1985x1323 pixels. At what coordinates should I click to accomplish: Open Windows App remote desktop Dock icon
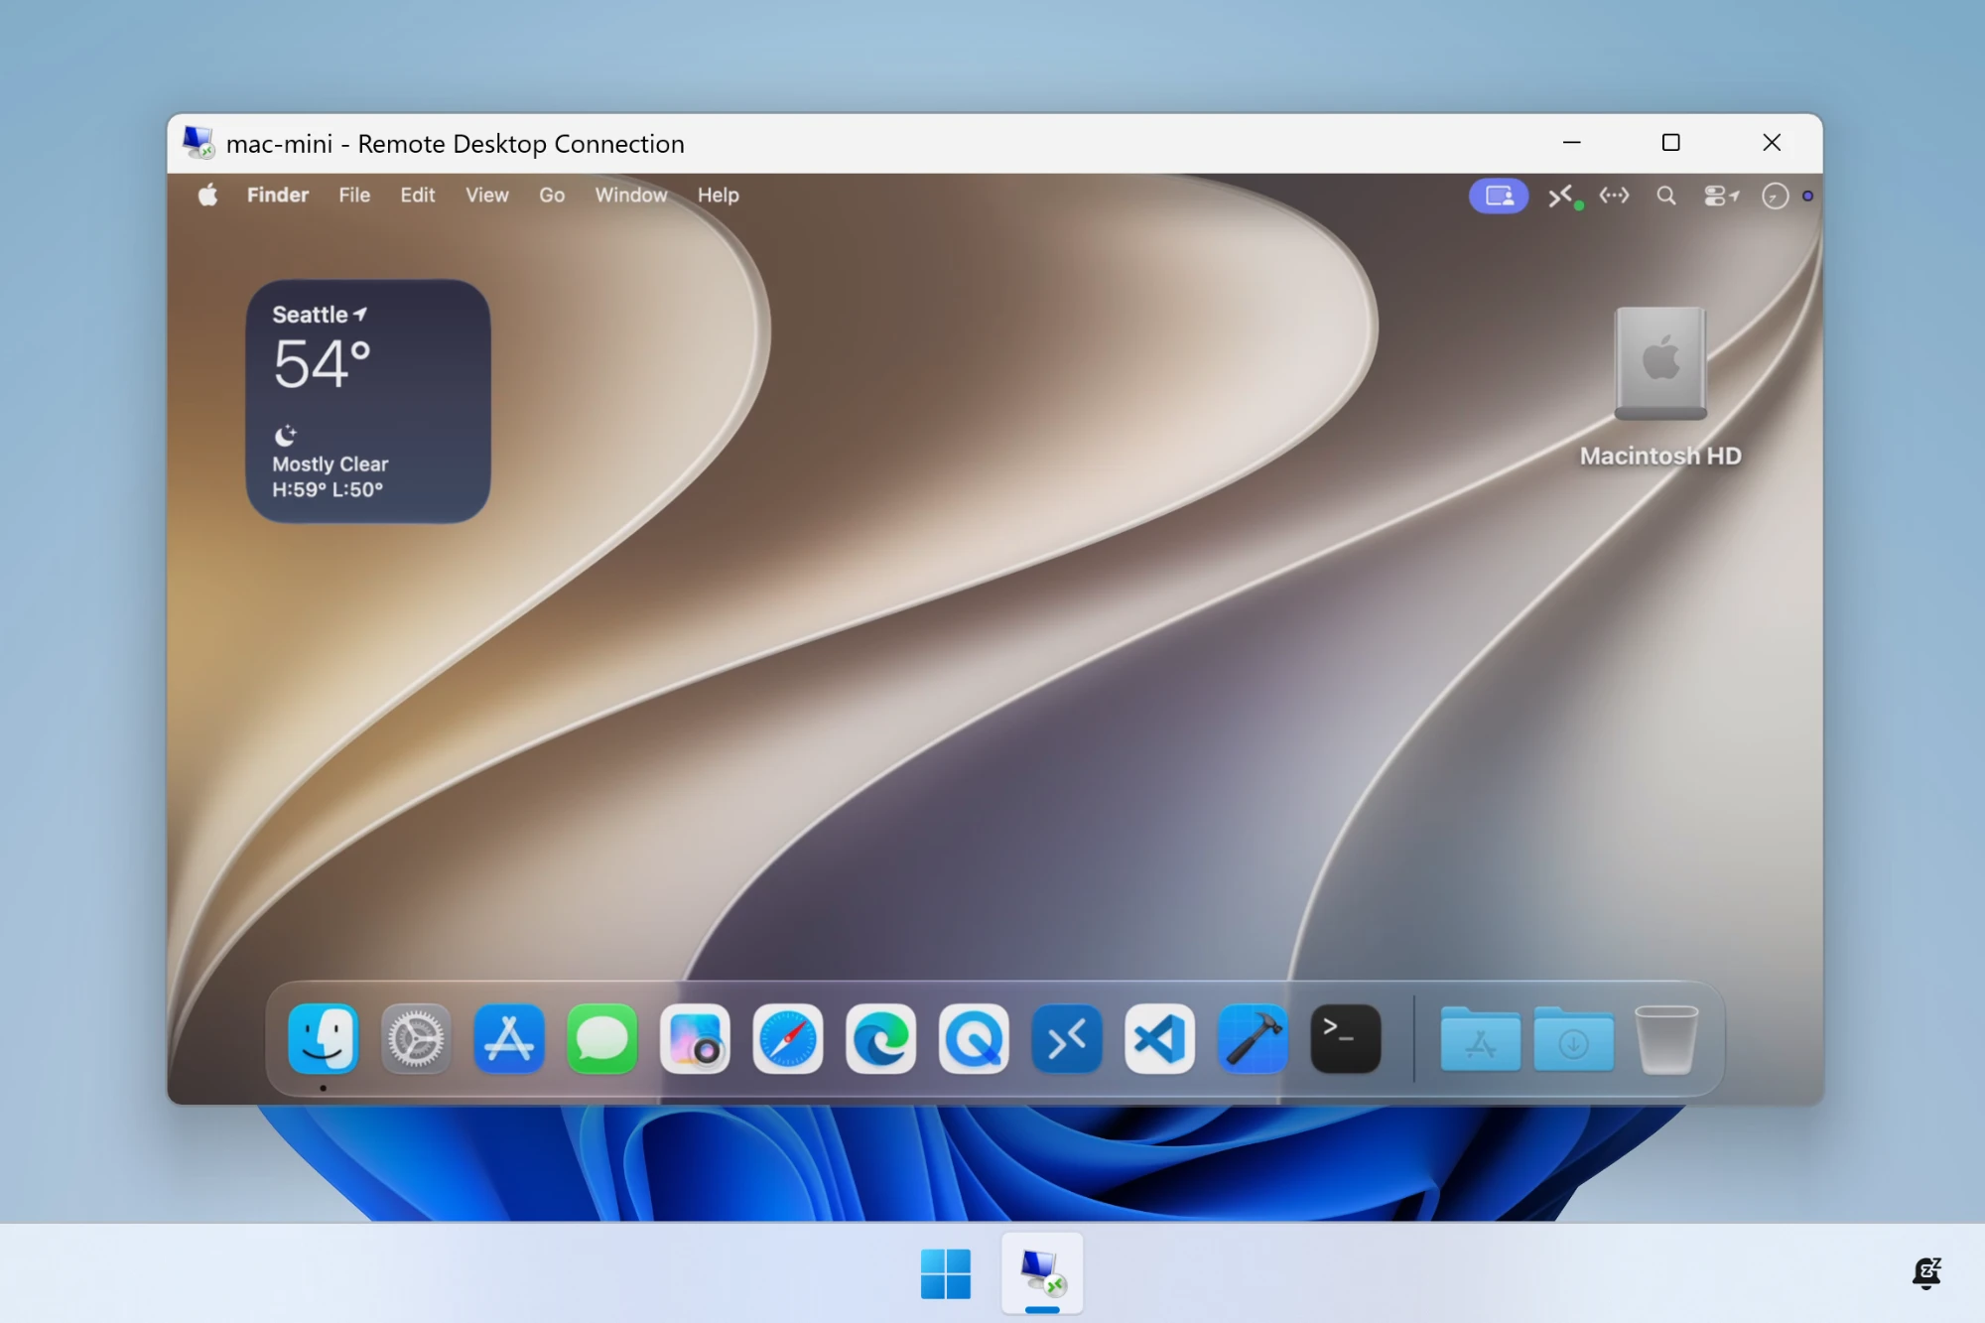(x=1067, y=1039)
